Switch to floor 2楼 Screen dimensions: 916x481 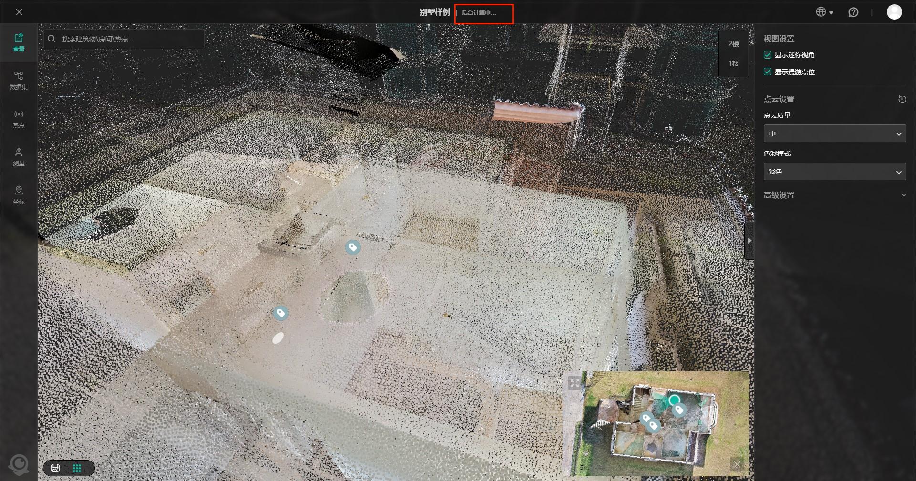coord(733,44)
